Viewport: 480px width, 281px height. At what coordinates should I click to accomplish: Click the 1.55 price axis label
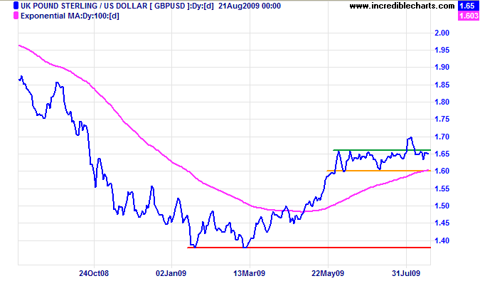pyautogui.click(x=442, y=189)
